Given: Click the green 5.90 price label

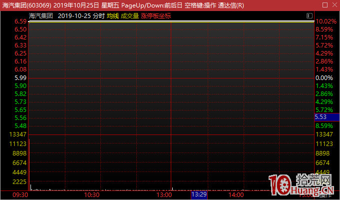Looking at the screenshot, I should click(20, 86).
